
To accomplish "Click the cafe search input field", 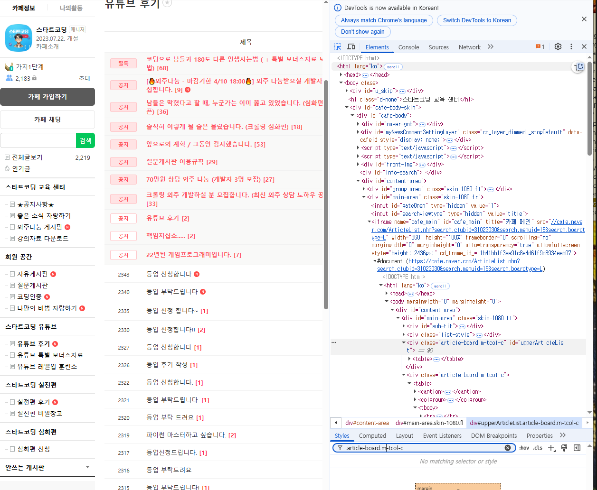I will point(38,140).
